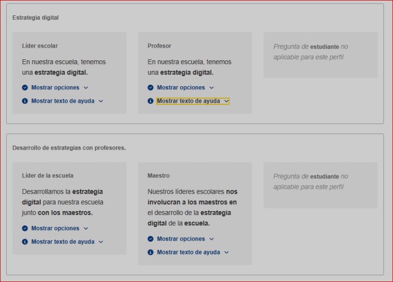Click the info icon in Maestro card
The height and width of the screenshot is (282, 393).
point(150,252)
